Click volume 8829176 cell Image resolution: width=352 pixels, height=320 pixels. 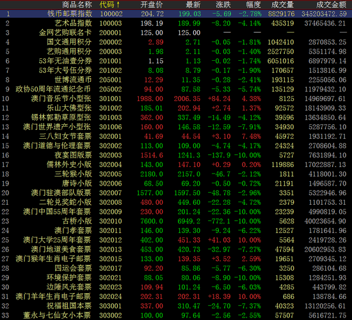point(282,14)
